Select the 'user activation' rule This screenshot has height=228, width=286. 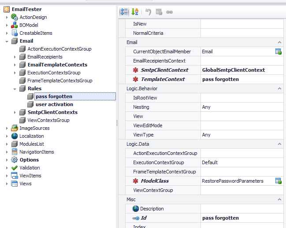click(54, 104)
